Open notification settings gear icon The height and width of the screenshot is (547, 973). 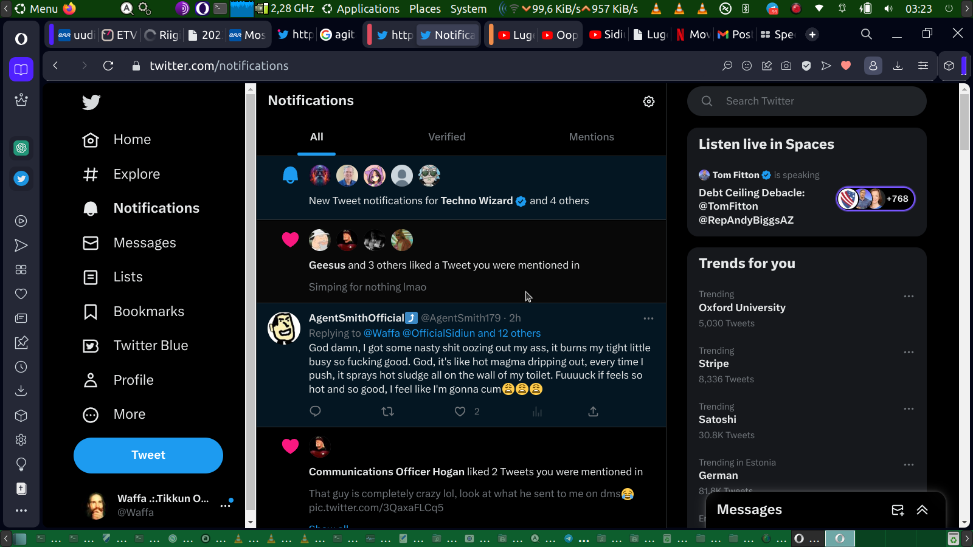[649, 101]
